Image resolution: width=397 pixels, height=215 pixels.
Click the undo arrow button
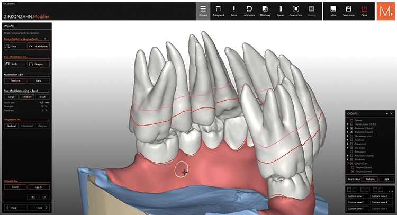[33, 198]
